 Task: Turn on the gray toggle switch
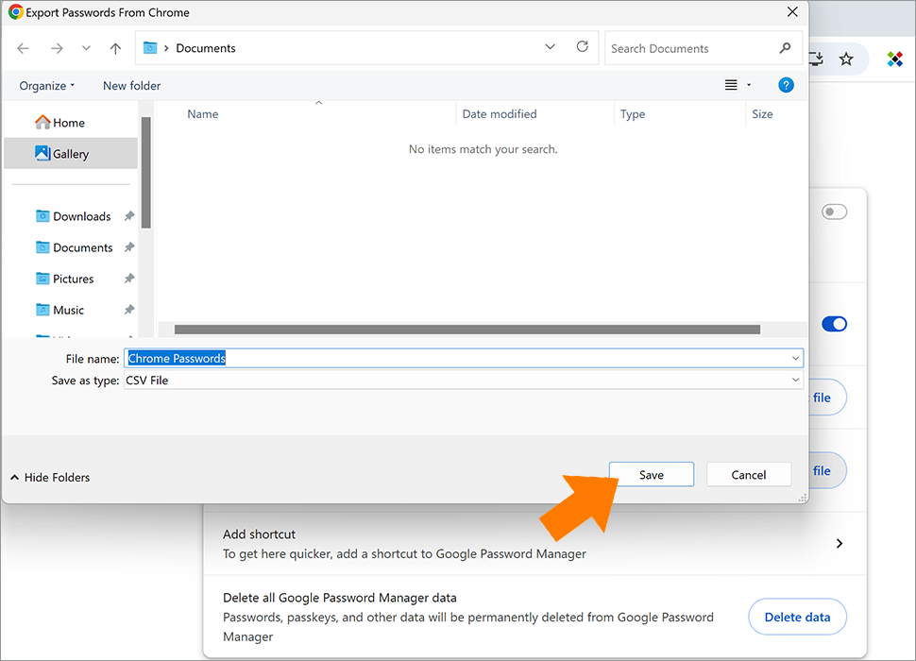click(x=834, y=212)
